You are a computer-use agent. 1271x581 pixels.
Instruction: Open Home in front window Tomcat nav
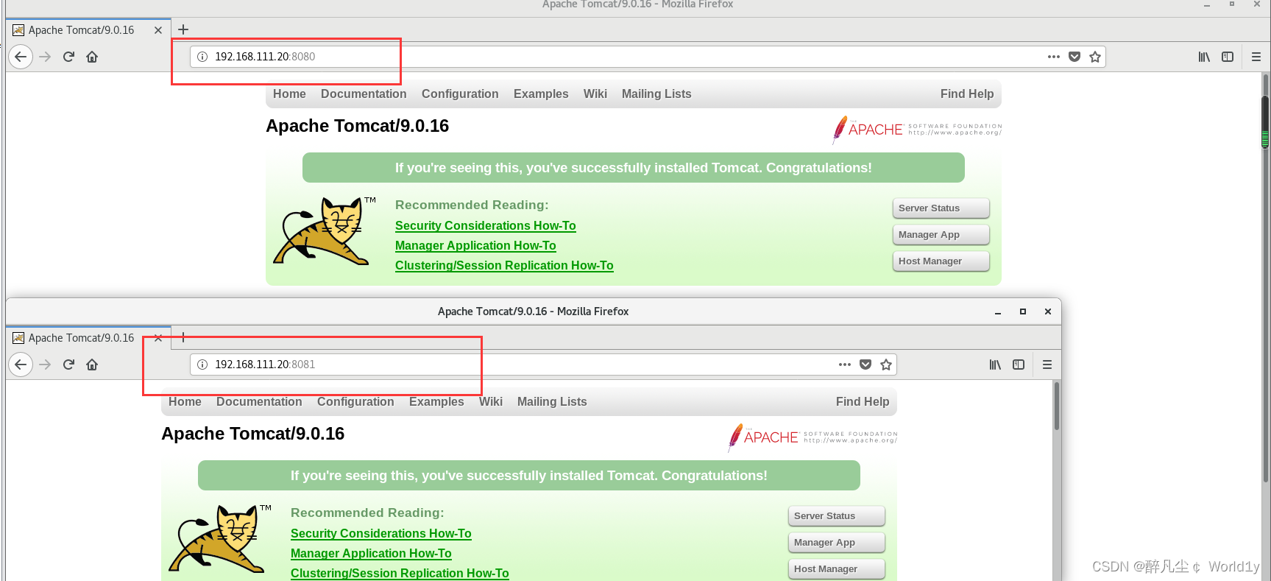click(185, 401)
